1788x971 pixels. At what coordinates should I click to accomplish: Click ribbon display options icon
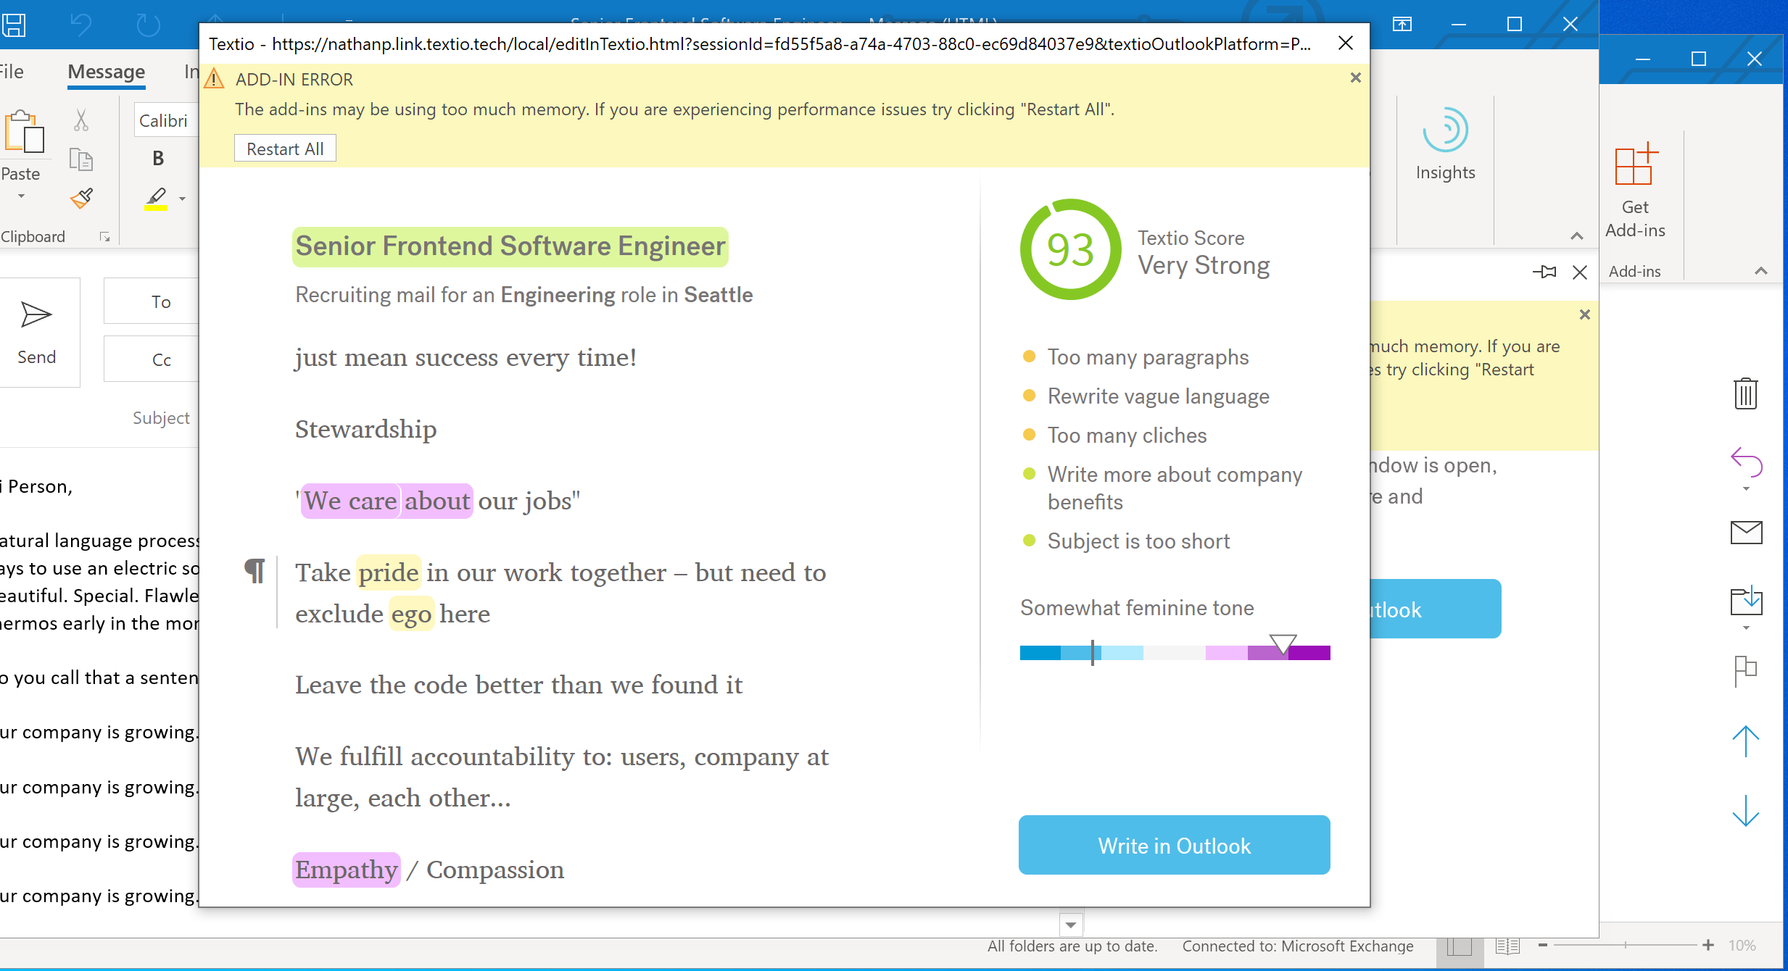[x=1402, y=24]
